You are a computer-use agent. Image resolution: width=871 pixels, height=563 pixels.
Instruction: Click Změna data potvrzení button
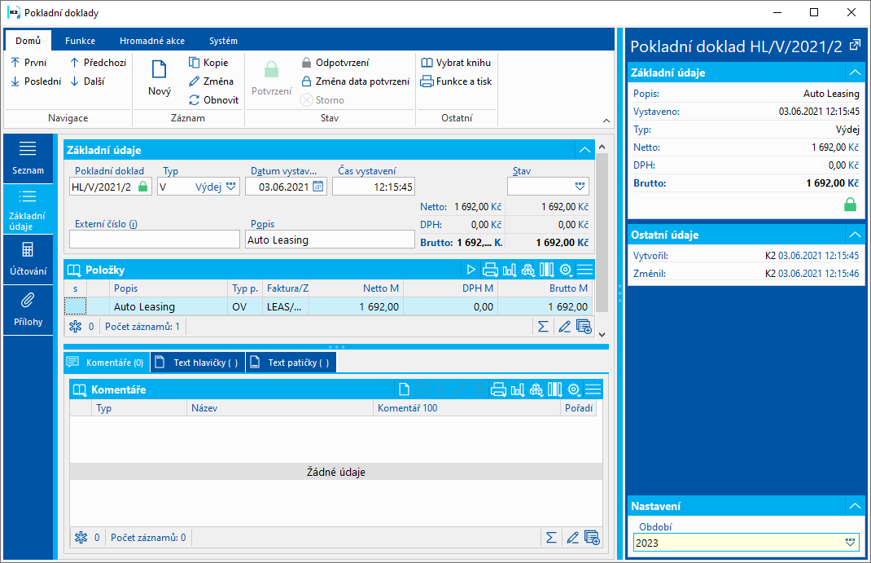[x=355, y=81]
